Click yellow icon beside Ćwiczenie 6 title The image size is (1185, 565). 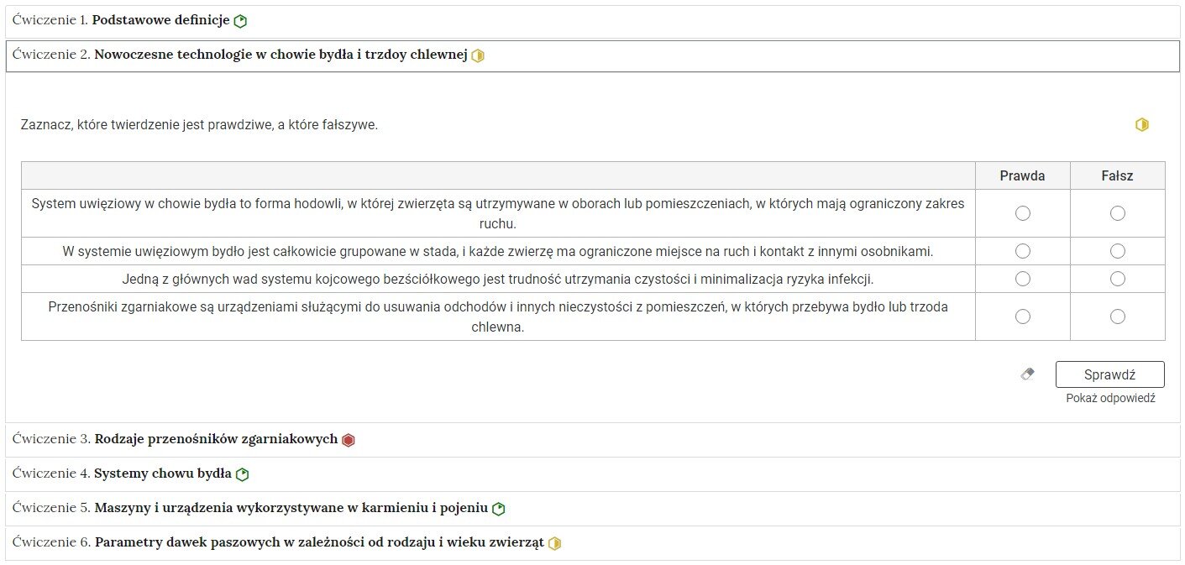(554, 543)
